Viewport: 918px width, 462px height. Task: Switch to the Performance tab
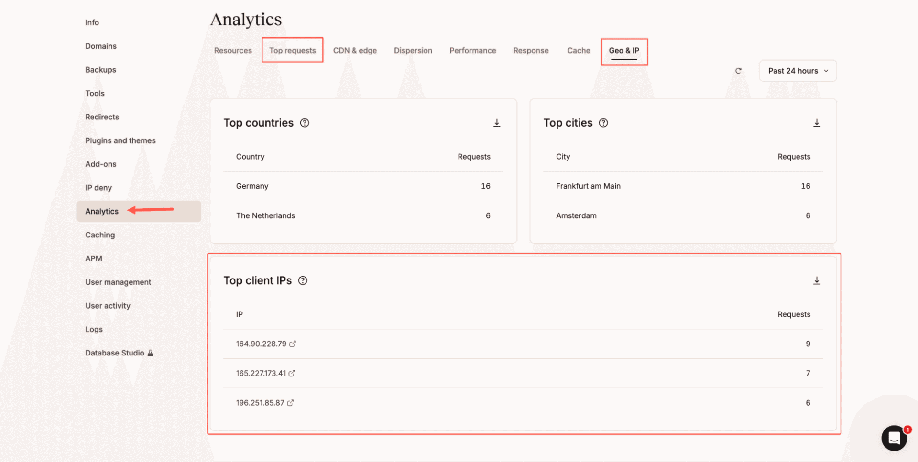[x=472, y=50]
